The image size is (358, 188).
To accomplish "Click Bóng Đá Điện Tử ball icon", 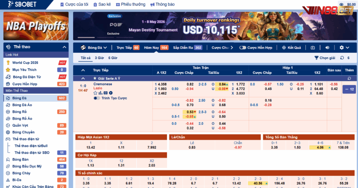I will click(8, 77).
